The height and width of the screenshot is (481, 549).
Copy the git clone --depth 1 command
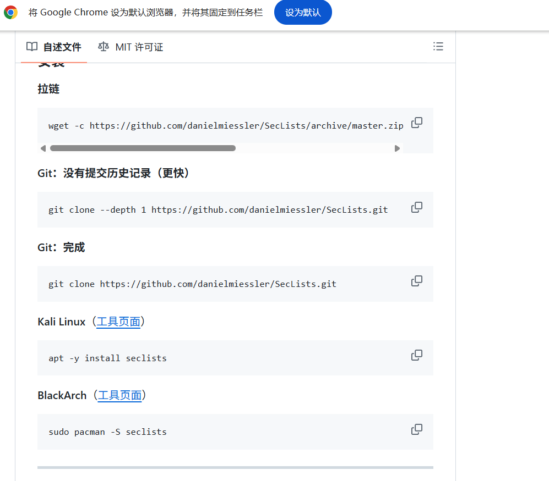417,207
